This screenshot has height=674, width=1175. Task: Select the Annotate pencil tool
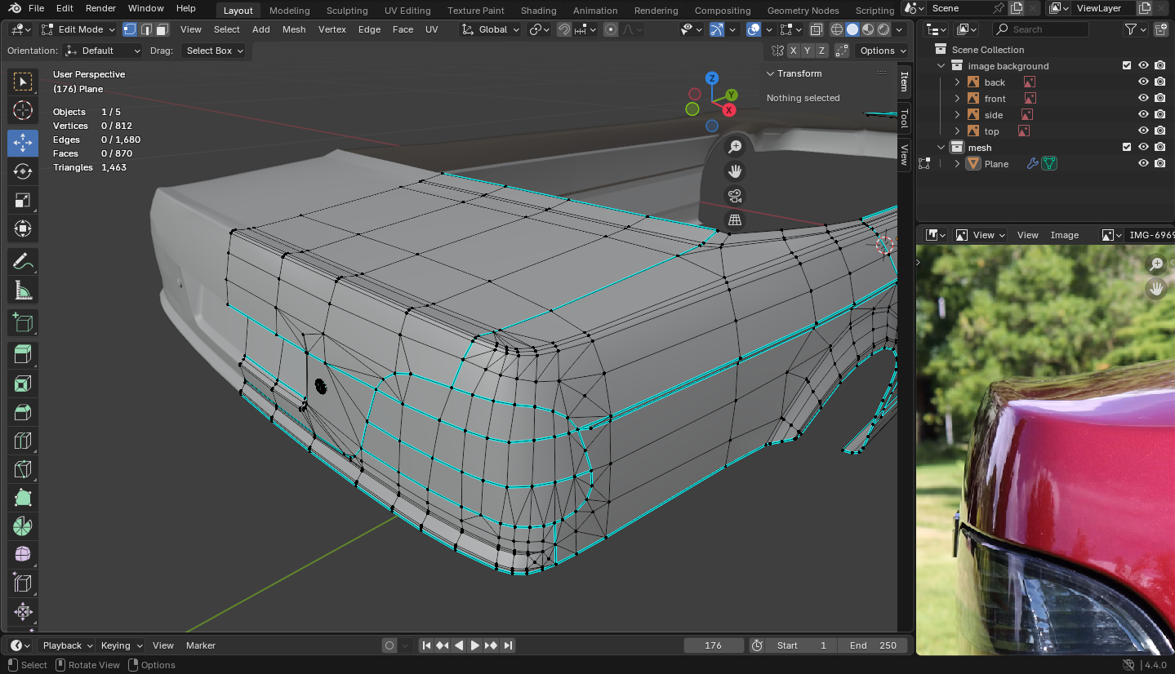click(x=23, y=262)
